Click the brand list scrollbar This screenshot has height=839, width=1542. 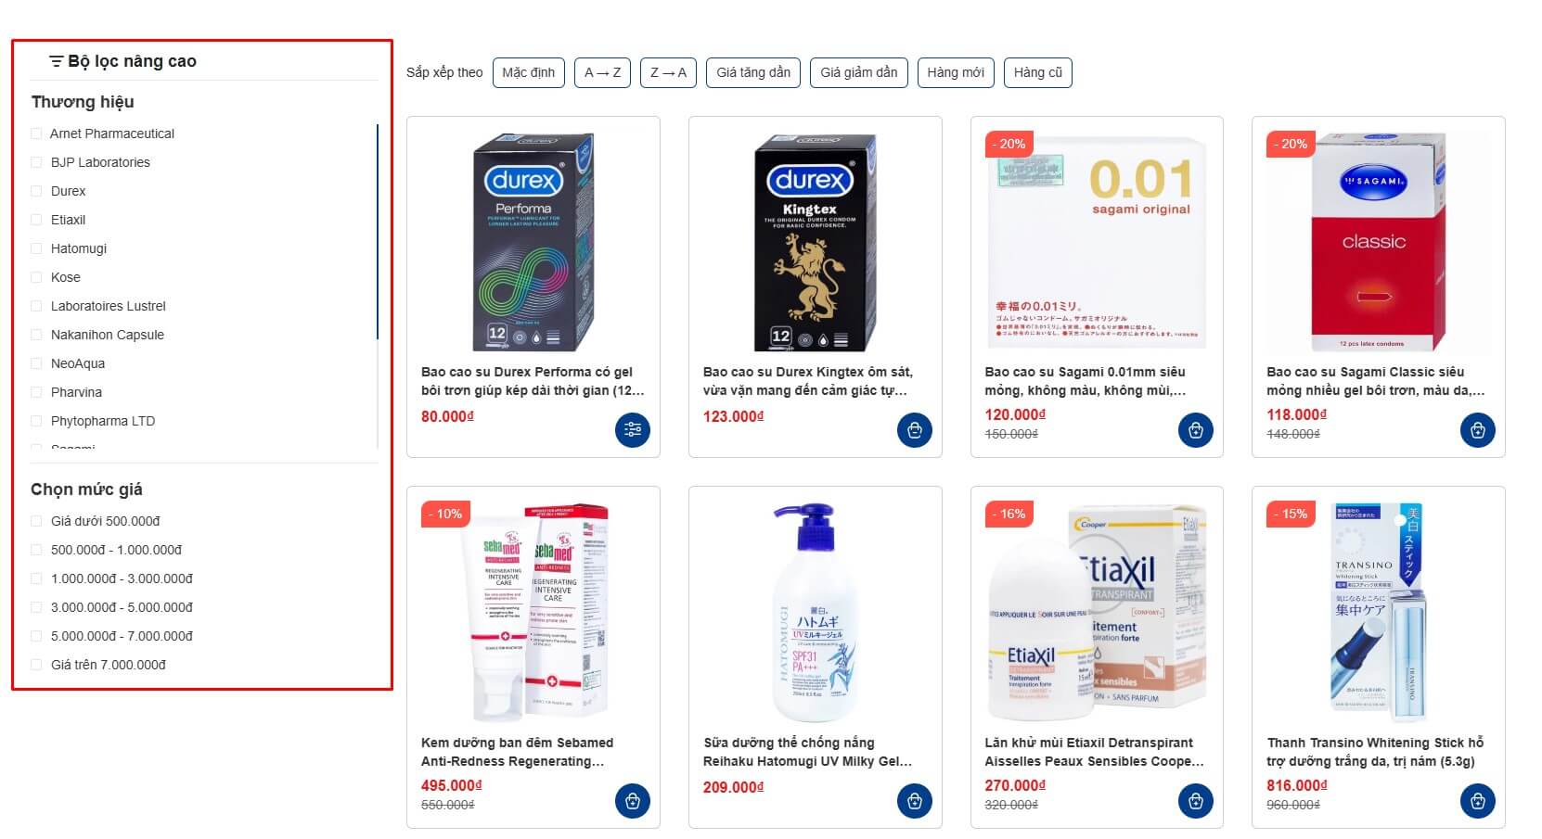[x=378, y=232]
